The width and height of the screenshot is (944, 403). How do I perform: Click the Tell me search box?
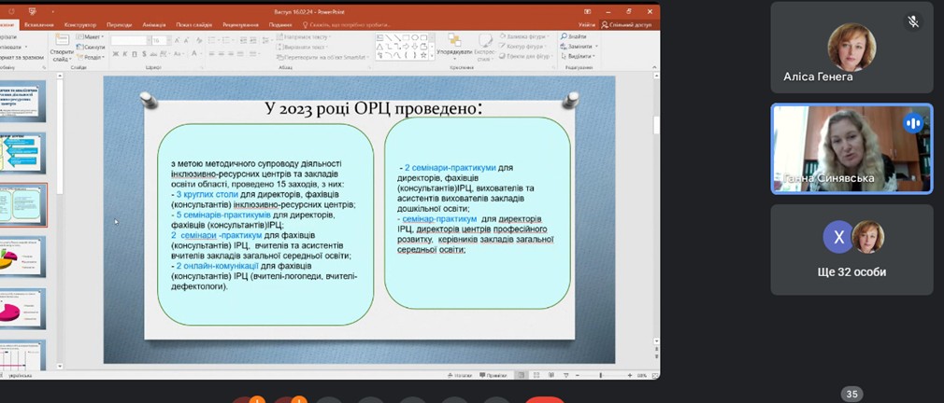(348, 24)
